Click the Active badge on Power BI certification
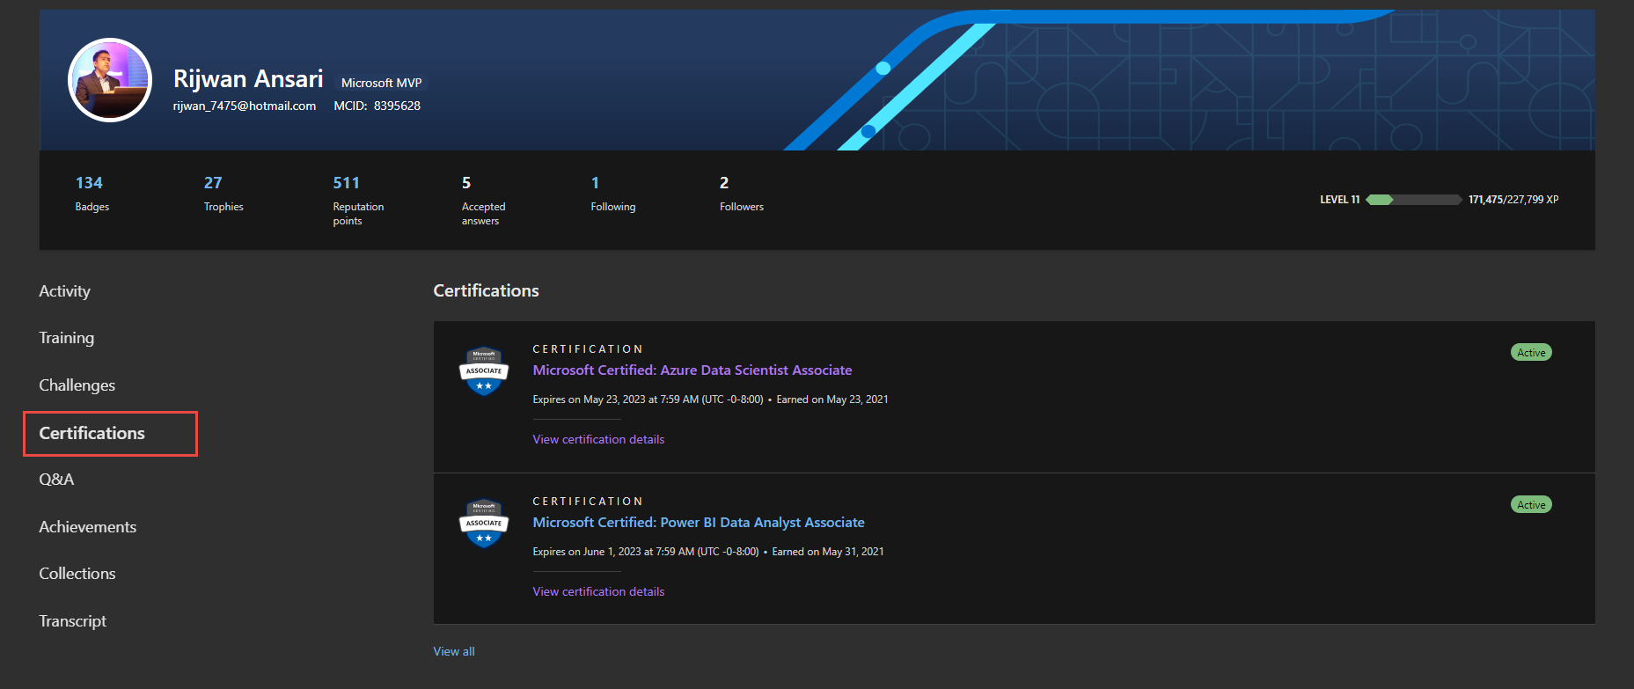The image size is (1634, 689). tap(1531, 505)
